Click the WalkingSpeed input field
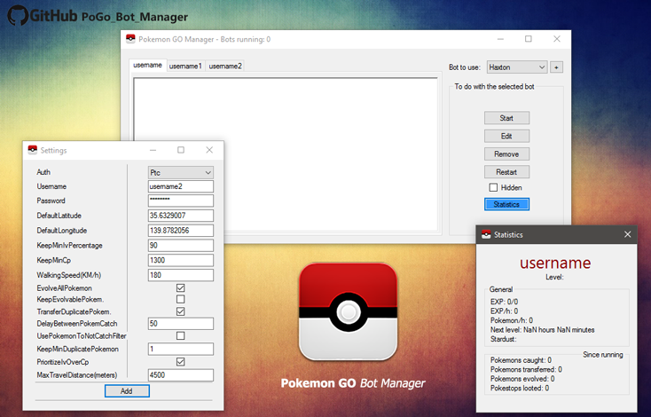651x417 pixels. click(x=181, y=275)
